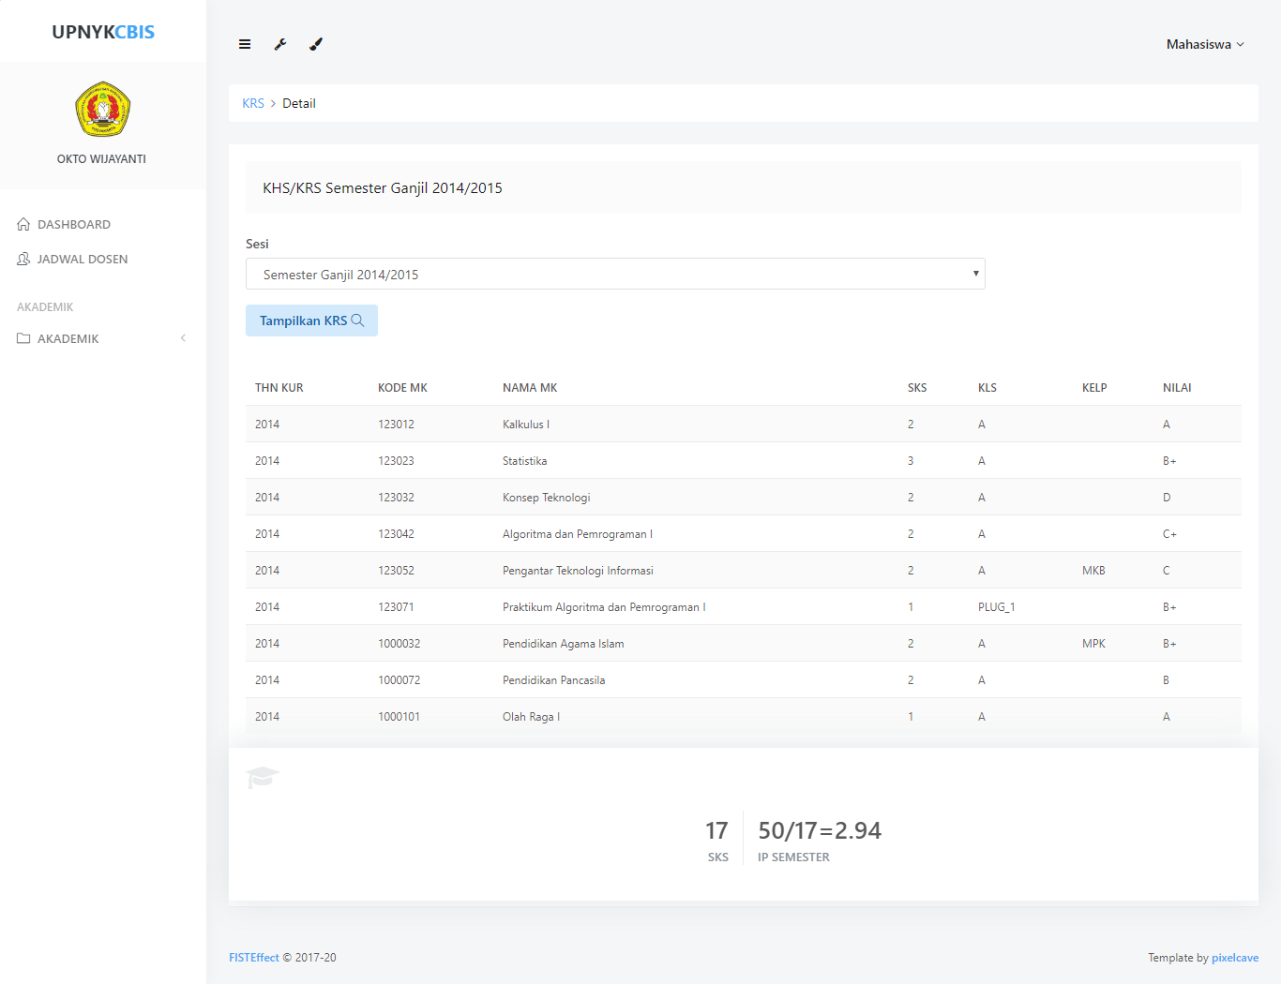Toggle the hamburger sidebar menu icon

tap(245, 44)
